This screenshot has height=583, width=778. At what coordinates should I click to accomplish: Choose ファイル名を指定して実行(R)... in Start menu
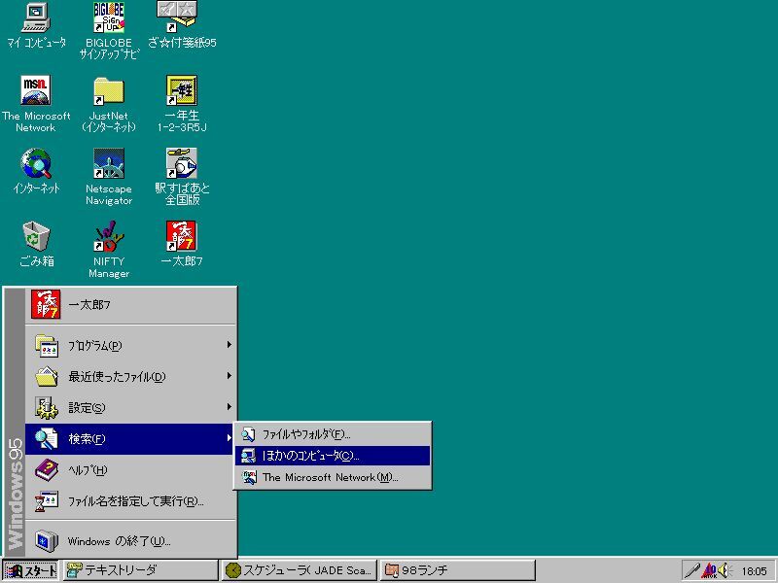click(x=130, y=501)
